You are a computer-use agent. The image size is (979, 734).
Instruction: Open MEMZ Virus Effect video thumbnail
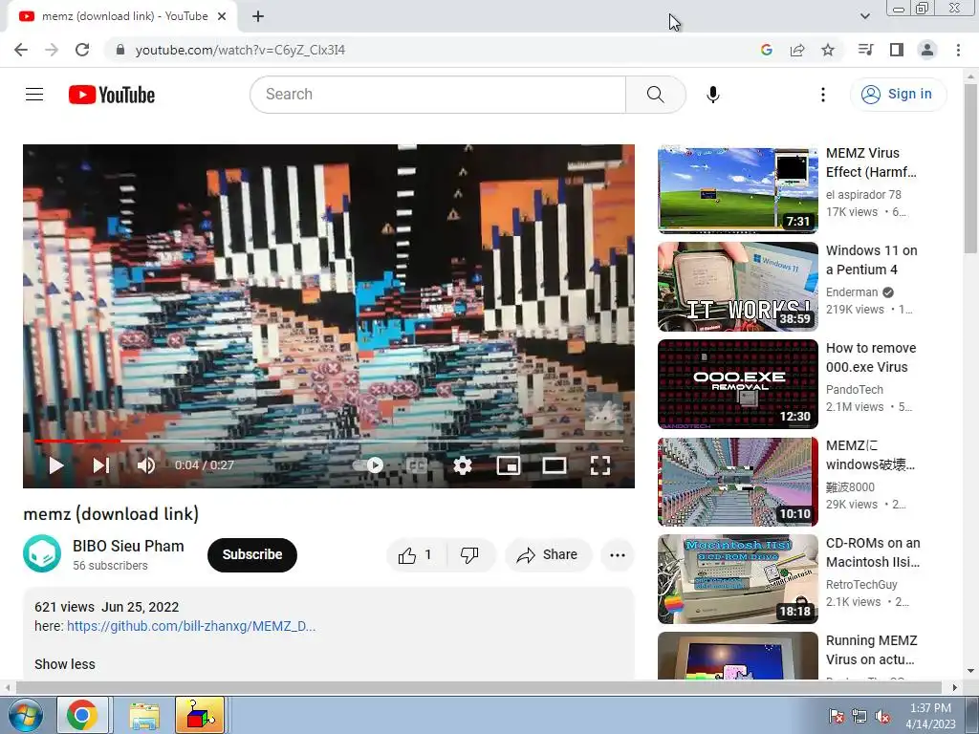[738, 189]
